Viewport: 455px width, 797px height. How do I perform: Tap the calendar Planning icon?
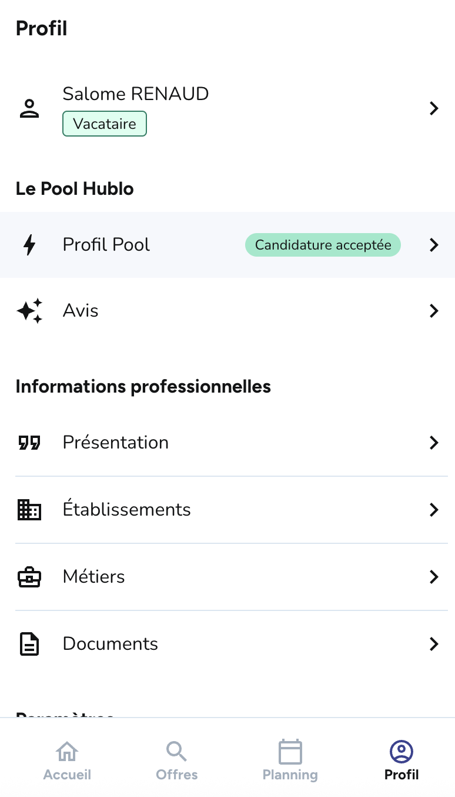290,752
